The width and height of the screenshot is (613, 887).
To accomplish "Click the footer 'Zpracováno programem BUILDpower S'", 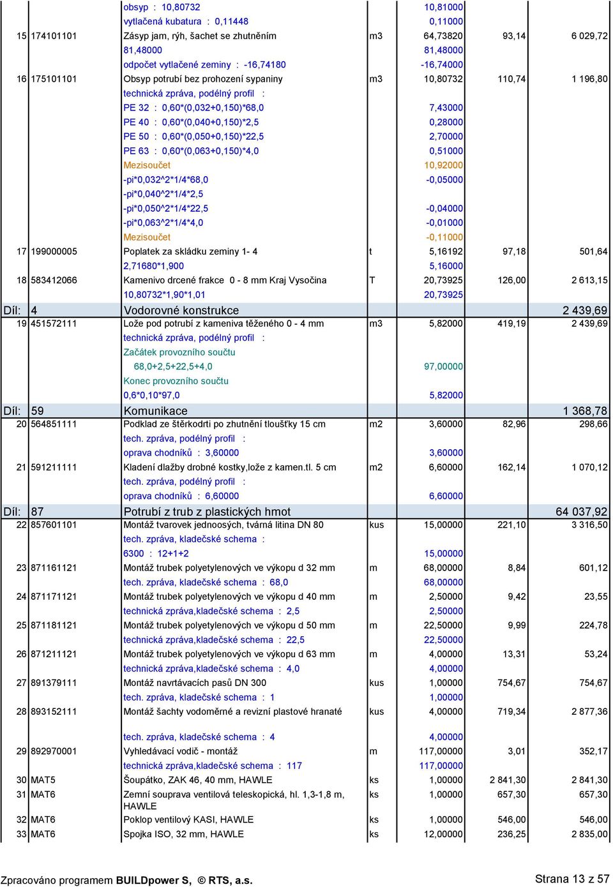I will click(95, 880).
